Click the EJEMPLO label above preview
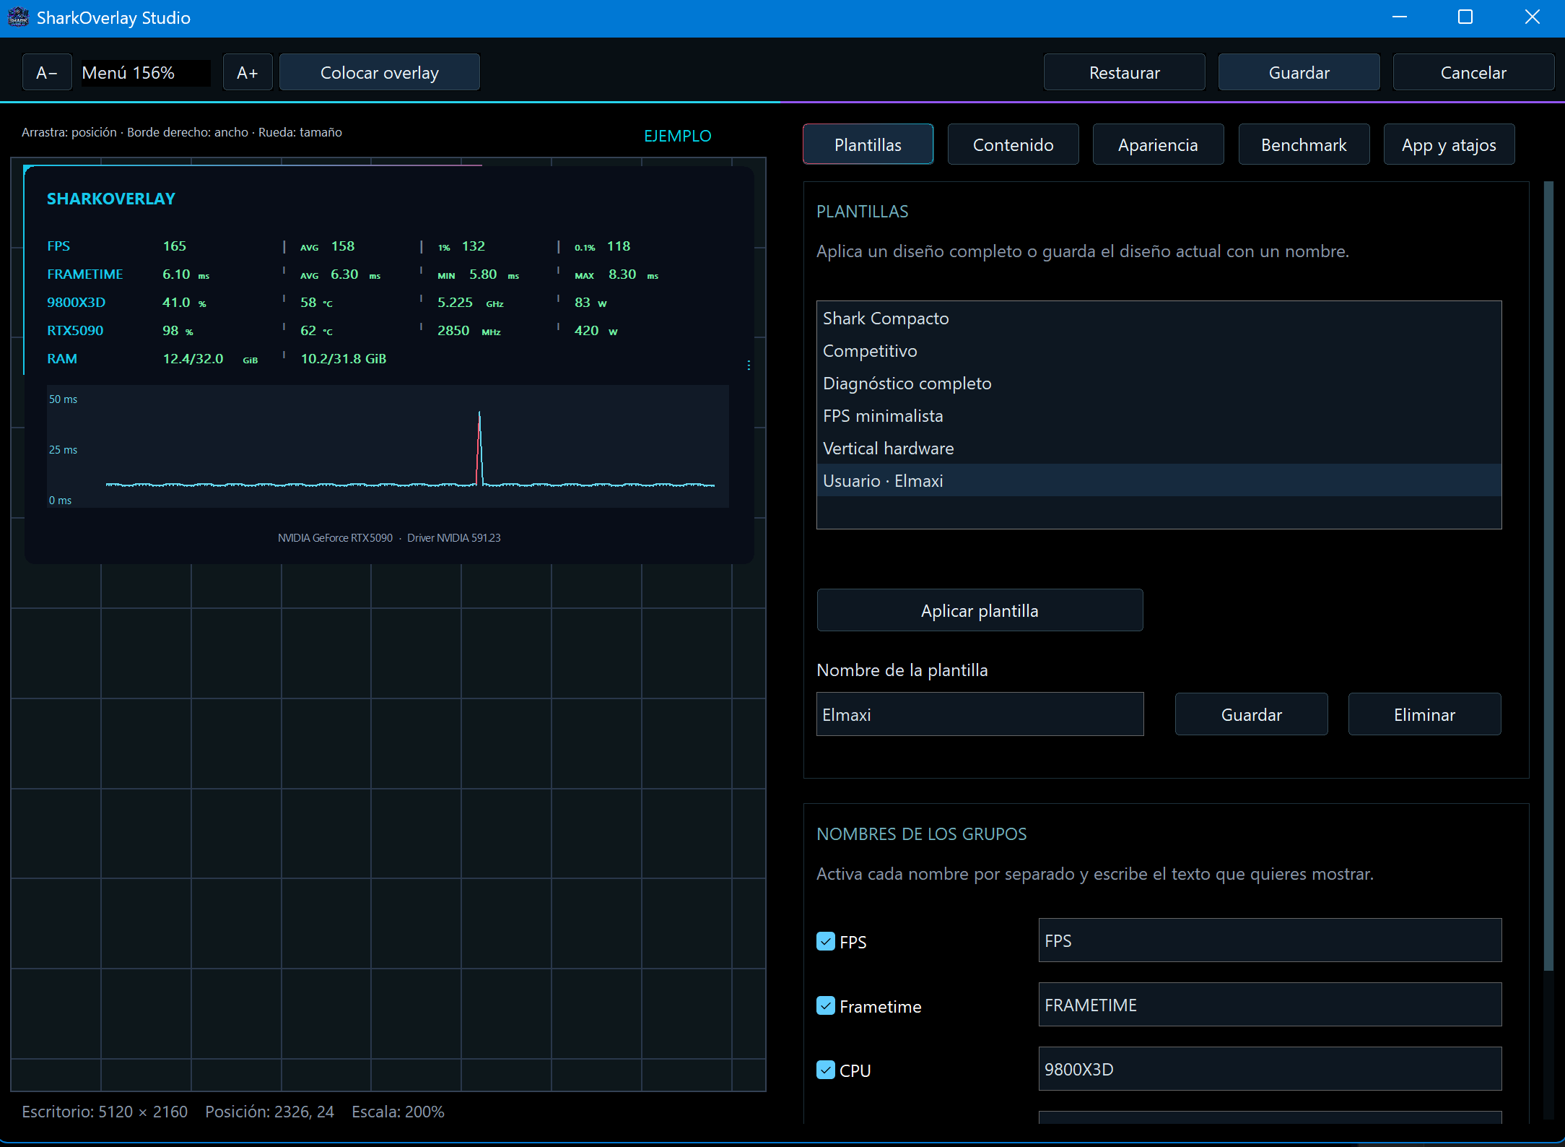Viewport: 1565px width, 1147px height. click(677, 136)
